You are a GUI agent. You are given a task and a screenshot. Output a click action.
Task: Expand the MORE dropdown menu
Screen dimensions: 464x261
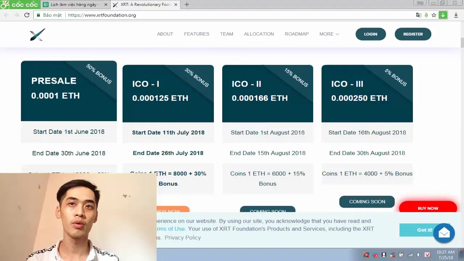coord(329,34)
